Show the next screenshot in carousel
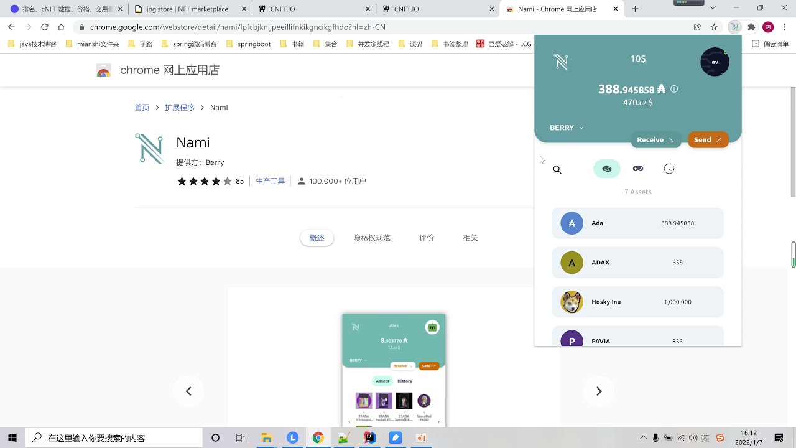This screenshot has width=796, height=448. tap(599, 391)
